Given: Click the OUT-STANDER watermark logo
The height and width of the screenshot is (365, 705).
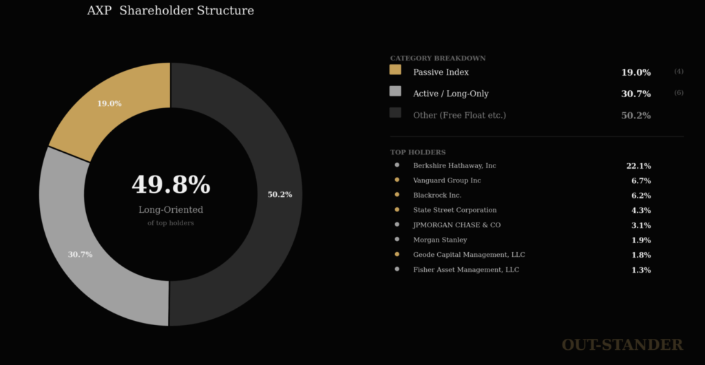Looking at the screenshot, I should coord(622,344).
